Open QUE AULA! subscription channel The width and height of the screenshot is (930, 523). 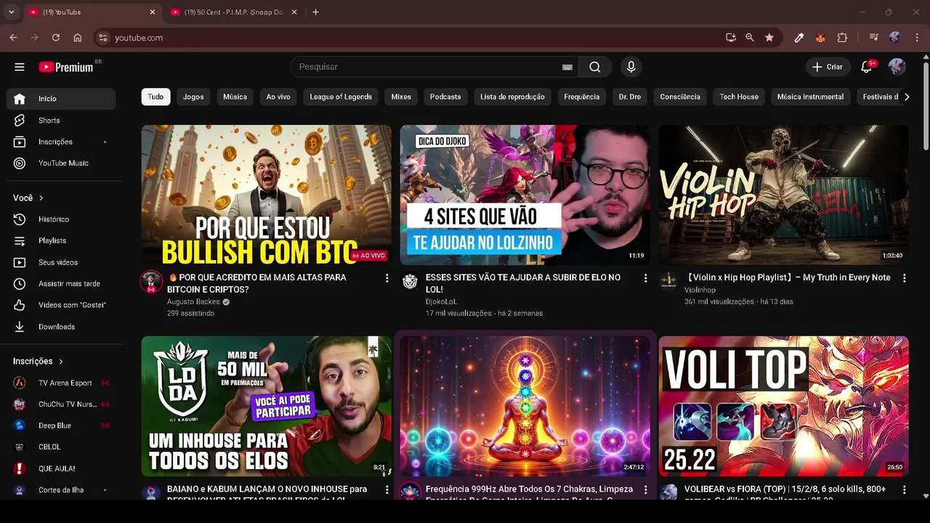(61, 469)
